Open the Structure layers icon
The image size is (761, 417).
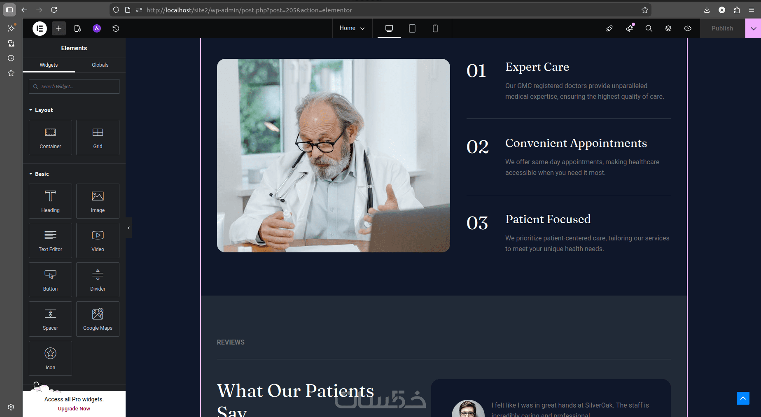668,28
